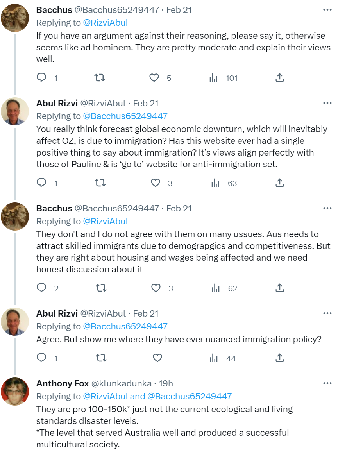Open more options on Bacchus's first tweet
The image size is (338, 449).
pos(327,10)
